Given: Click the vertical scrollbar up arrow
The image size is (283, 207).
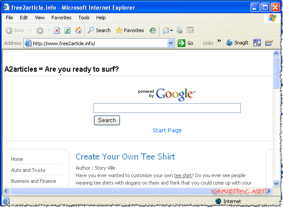Looking at the screenshot, I should pyautogui.click(x=276, y=53).
